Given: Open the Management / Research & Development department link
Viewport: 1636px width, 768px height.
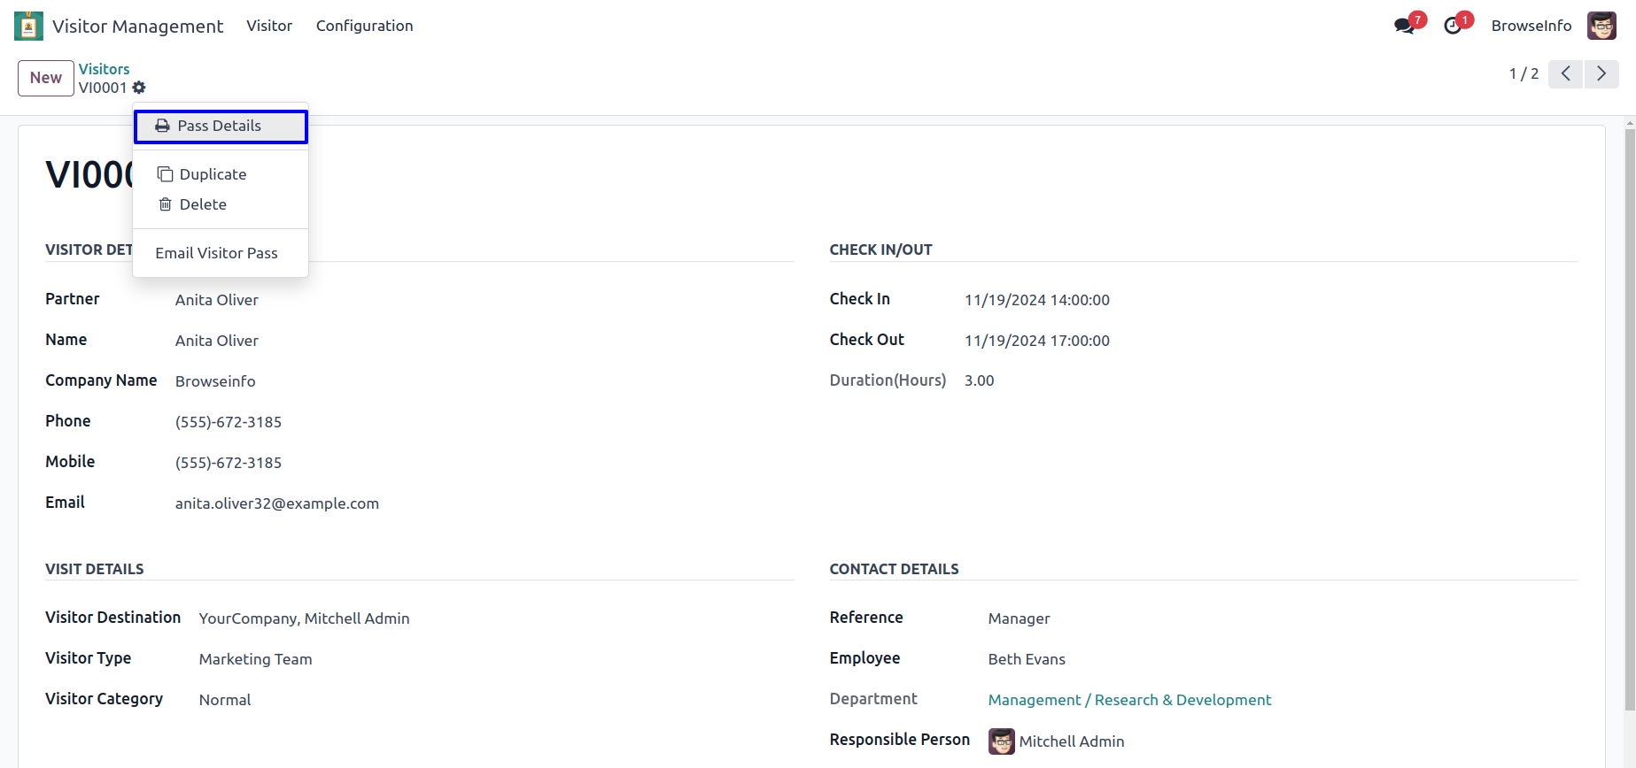Looking at the screenshot, I should pos(1129,700).
